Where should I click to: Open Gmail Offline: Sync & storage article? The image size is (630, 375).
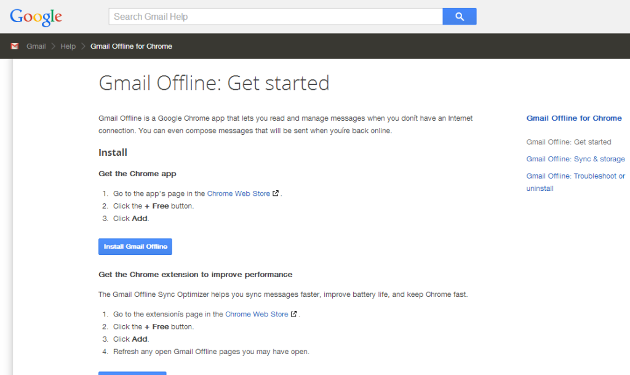tap(575, 159)
